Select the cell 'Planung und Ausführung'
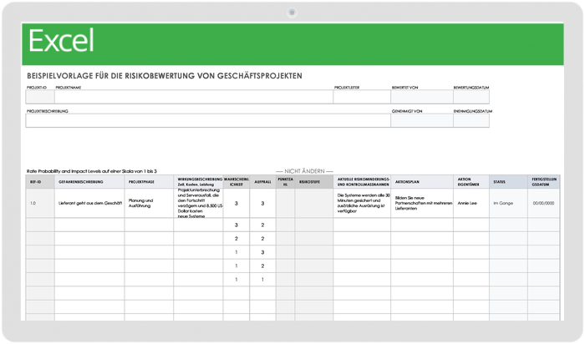 pyautogui.click(x=149, y=203)
